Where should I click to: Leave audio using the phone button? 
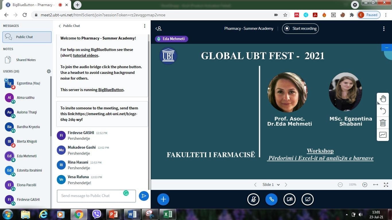click(x=271, y=199)
